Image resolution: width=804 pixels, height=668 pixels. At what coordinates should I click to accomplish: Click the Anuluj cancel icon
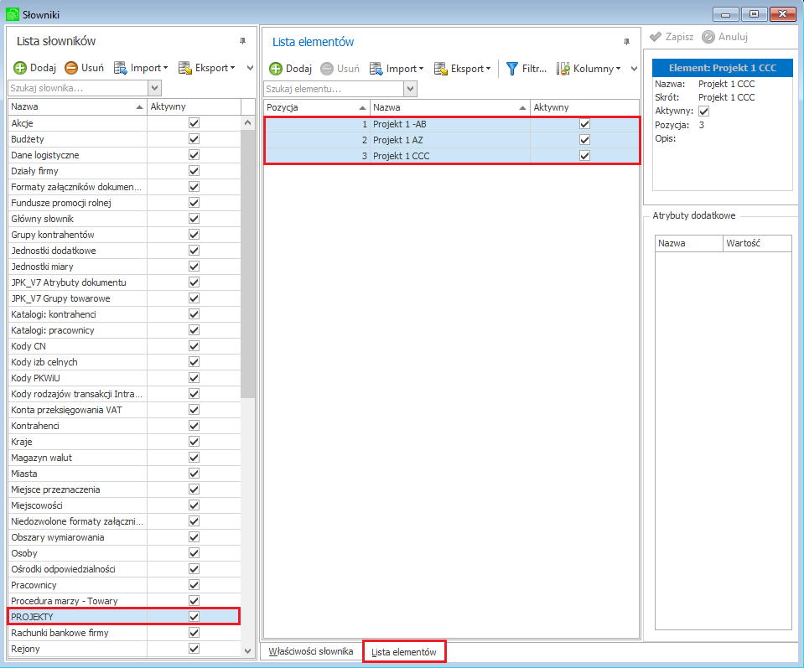click(708, 37)
